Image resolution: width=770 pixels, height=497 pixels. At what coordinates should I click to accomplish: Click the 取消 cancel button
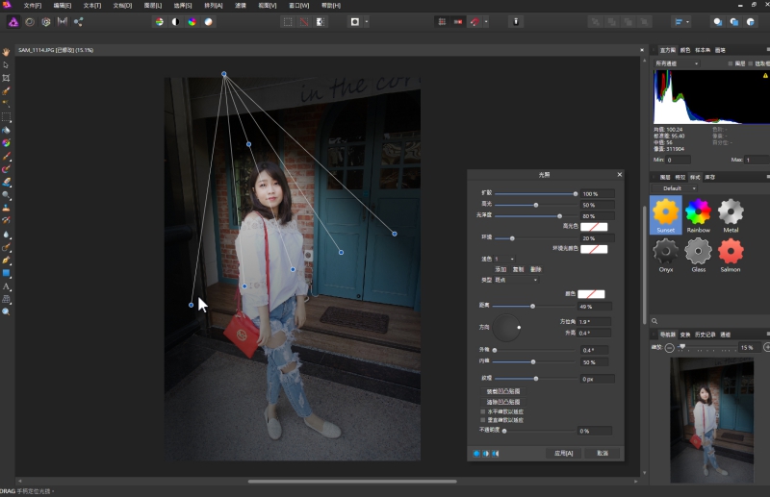pyautogui.click(x=603, y=453)
